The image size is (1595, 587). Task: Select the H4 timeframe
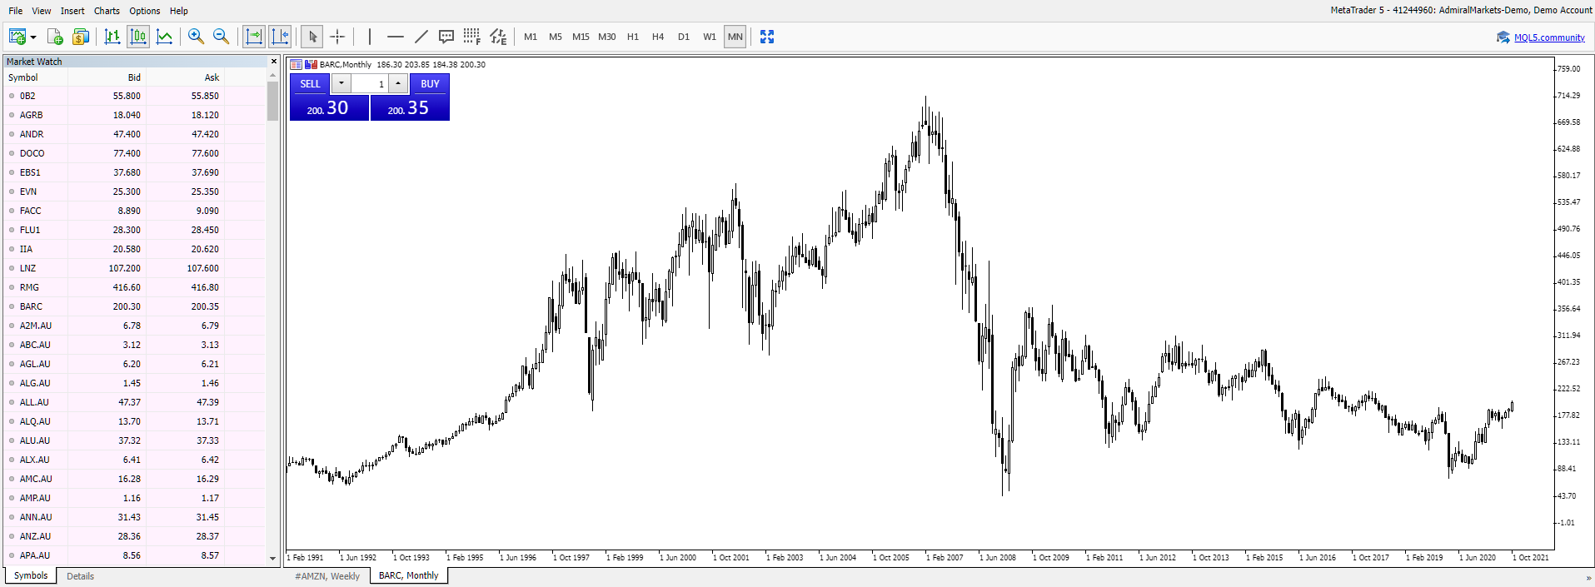(658, 37)
